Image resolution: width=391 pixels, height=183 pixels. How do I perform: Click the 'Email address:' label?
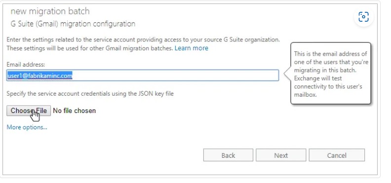26,65
